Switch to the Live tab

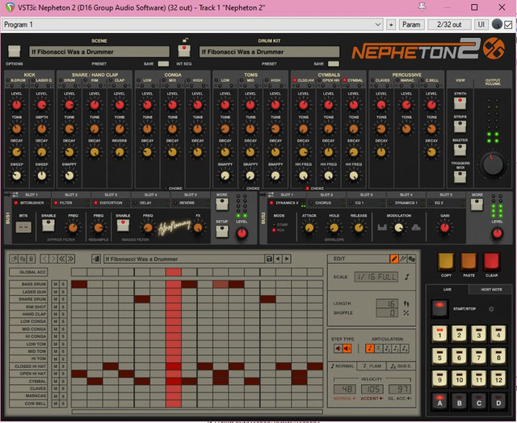coord(447,290)
